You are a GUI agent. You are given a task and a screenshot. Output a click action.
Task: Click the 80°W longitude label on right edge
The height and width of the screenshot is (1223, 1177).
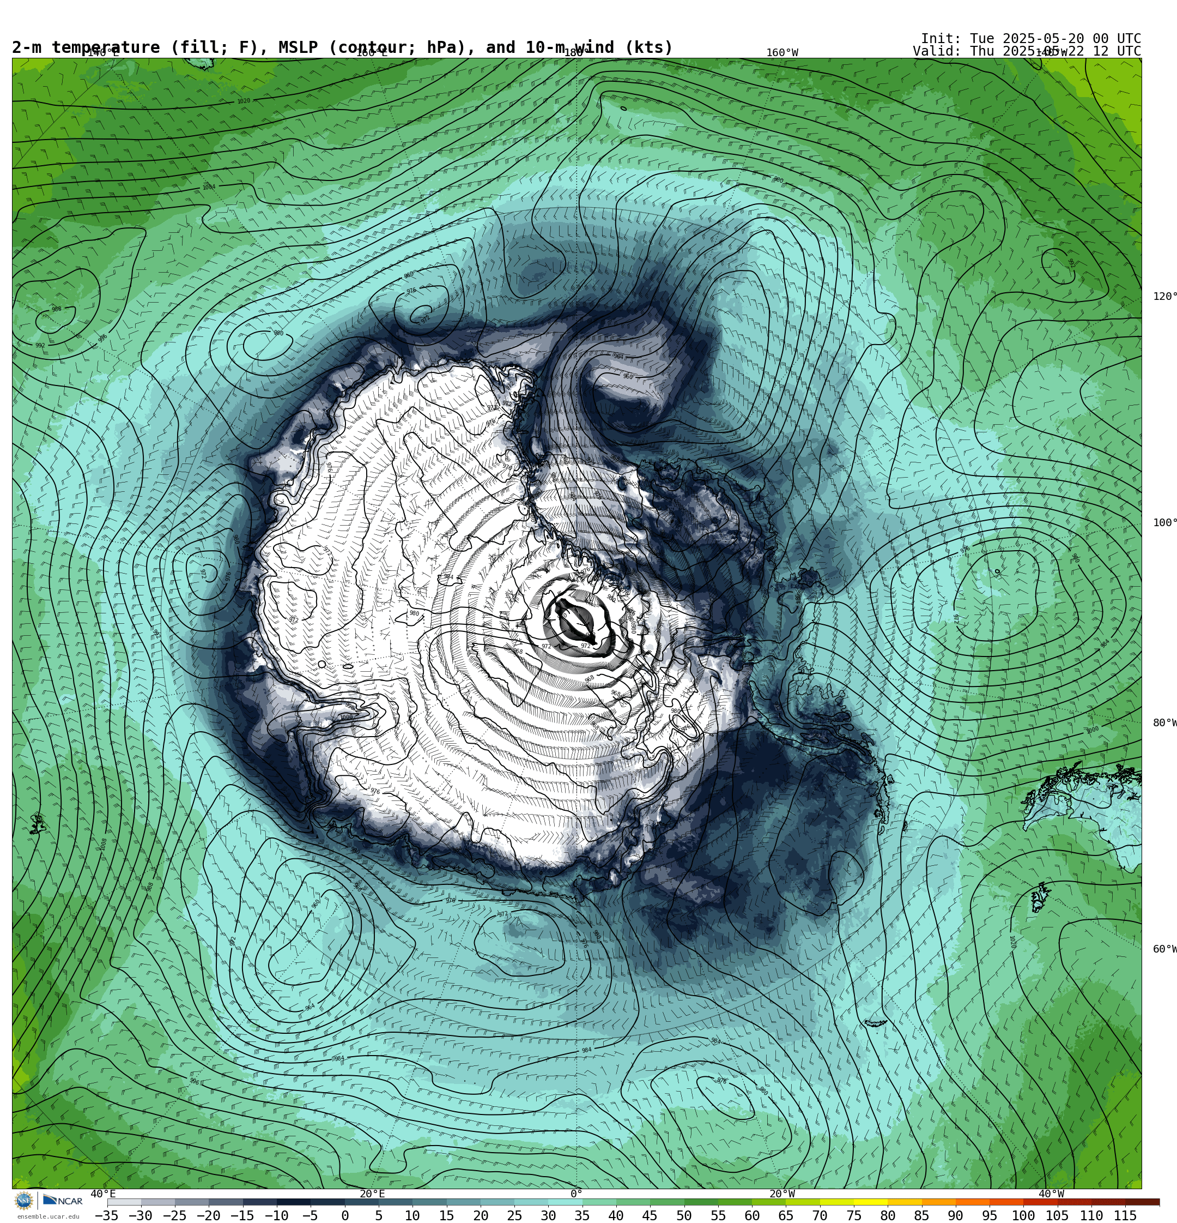(1164, 723)
